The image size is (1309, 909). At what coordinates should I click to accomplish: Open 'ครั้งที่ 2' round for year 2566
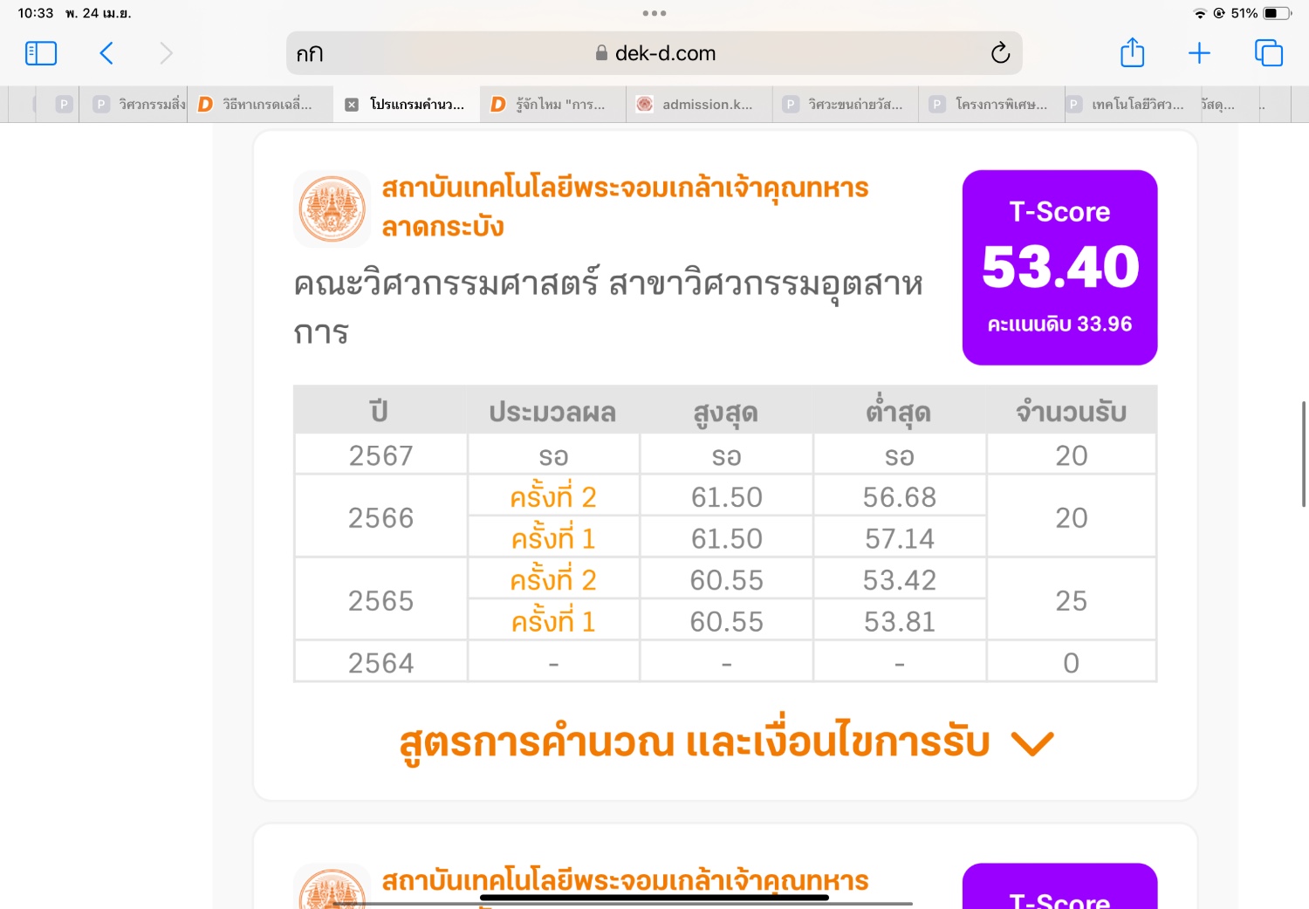click(x=553, y=497)
